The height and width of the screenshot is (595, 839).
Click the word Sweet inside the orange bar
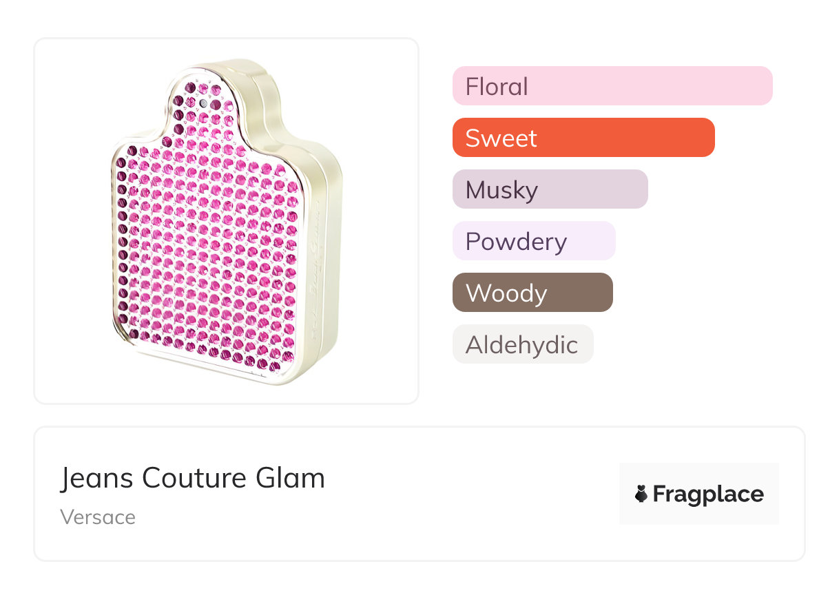[x=501, y=138]
